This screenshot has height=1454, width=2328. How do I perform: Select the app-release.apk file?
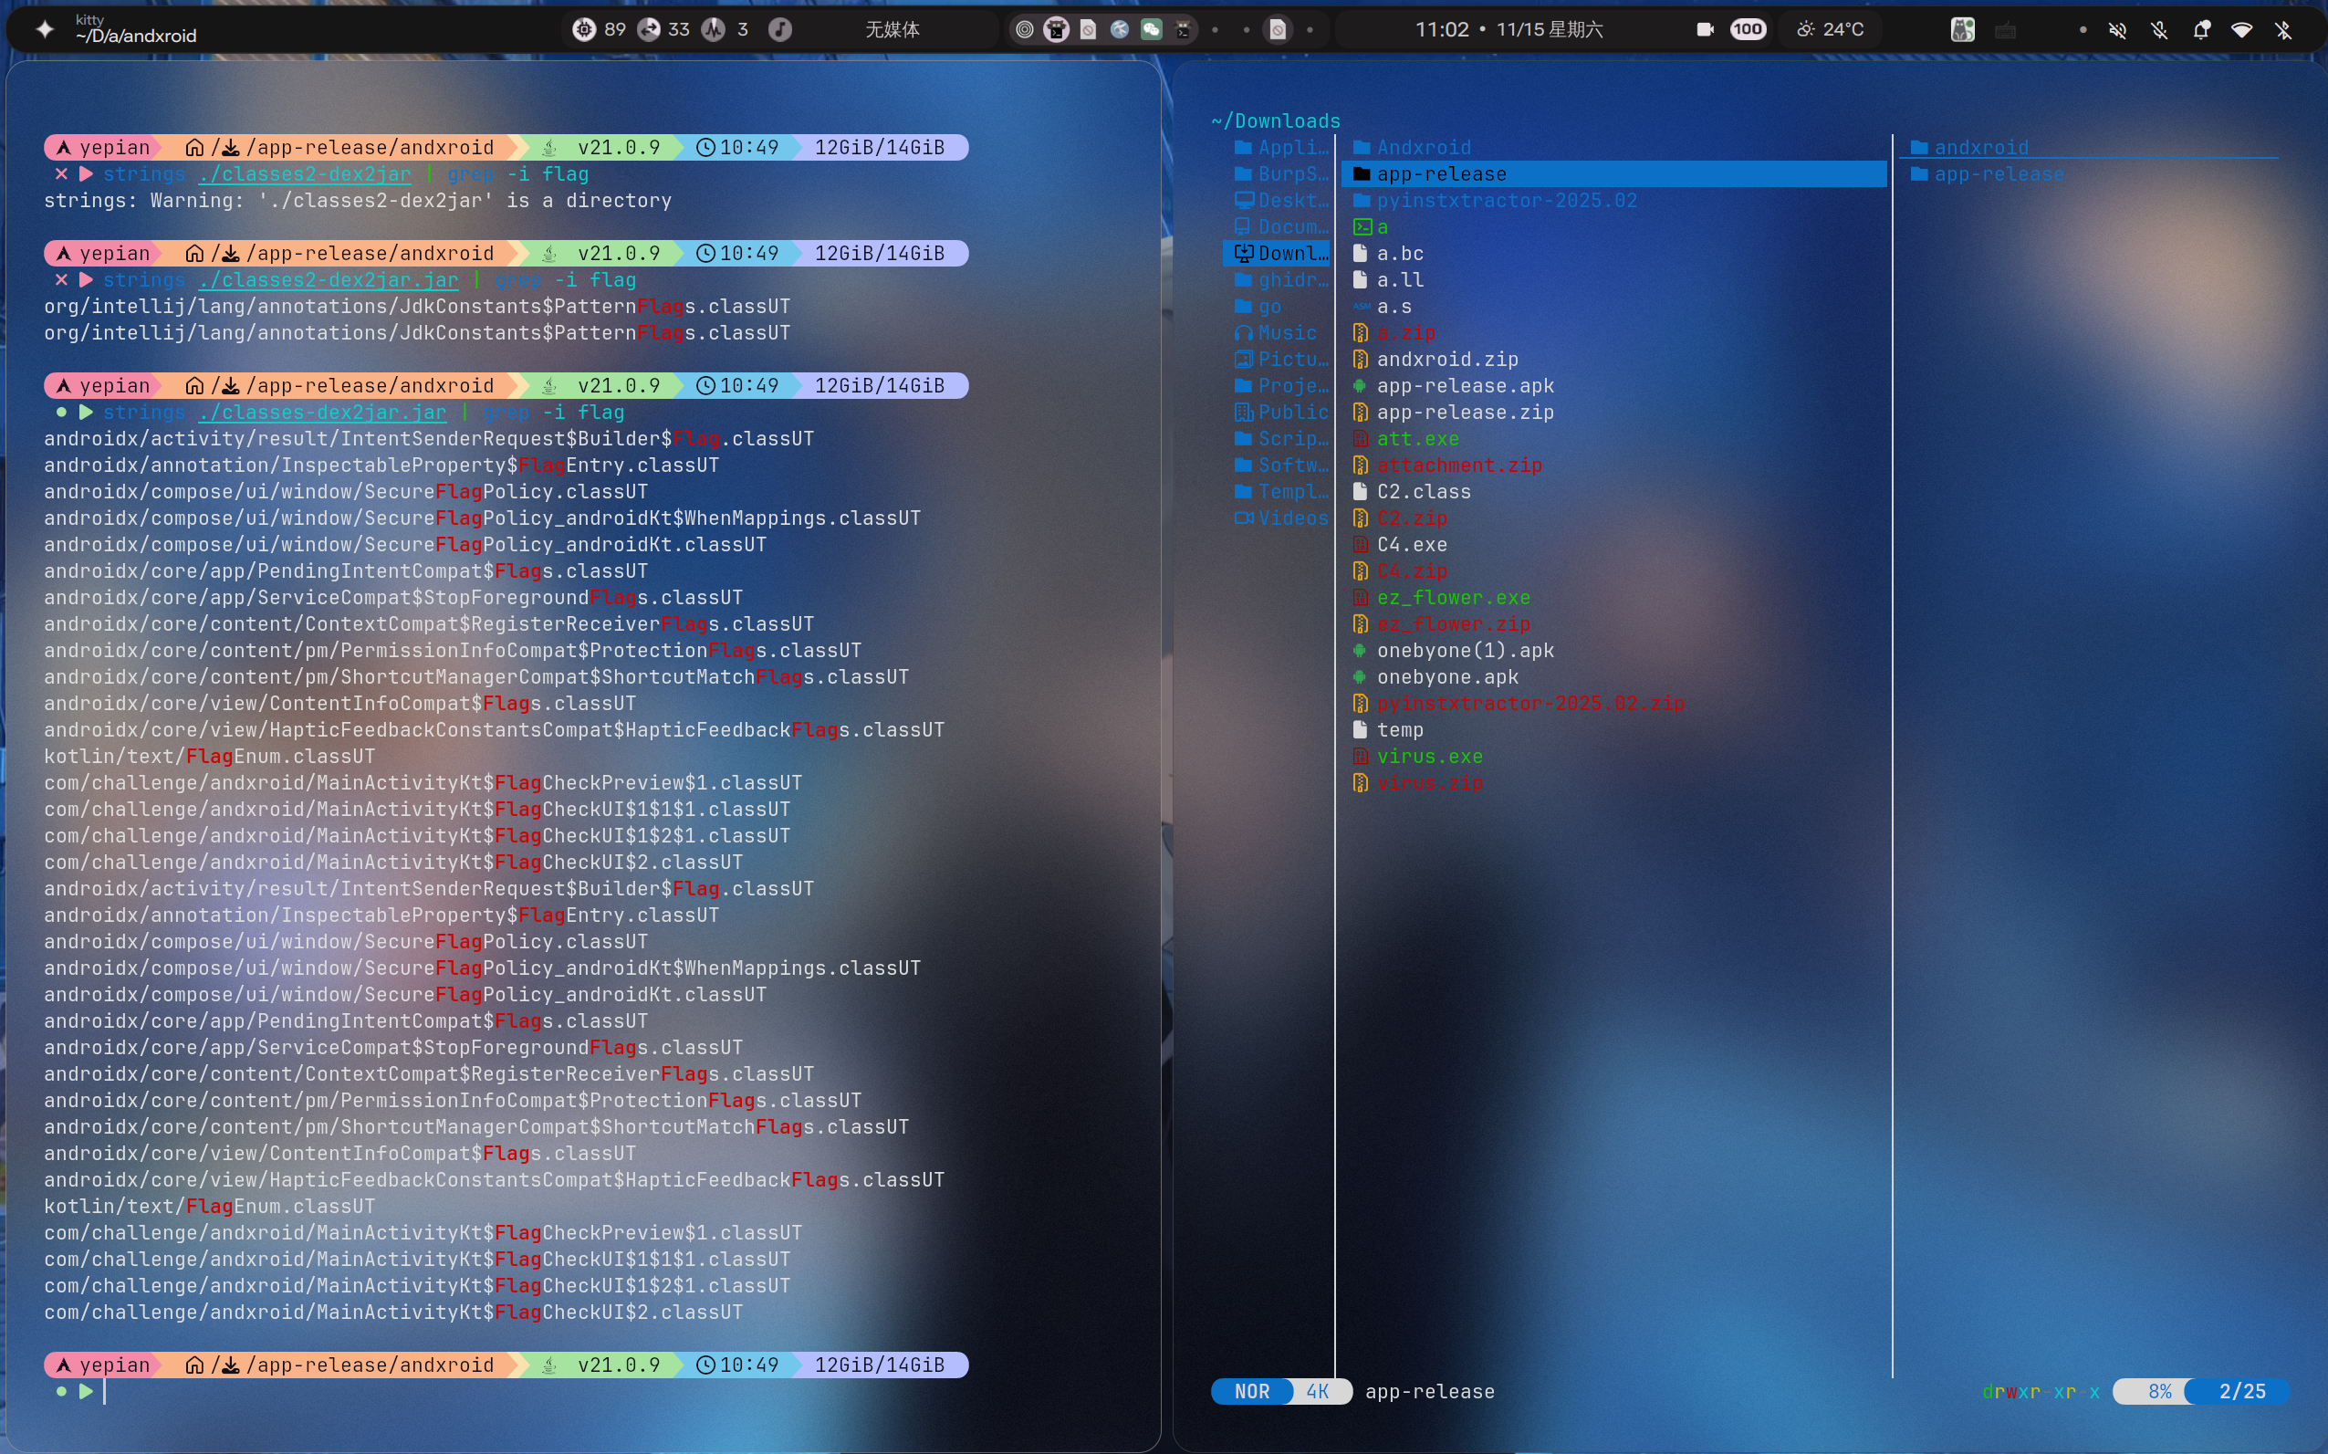(1464, 385)
